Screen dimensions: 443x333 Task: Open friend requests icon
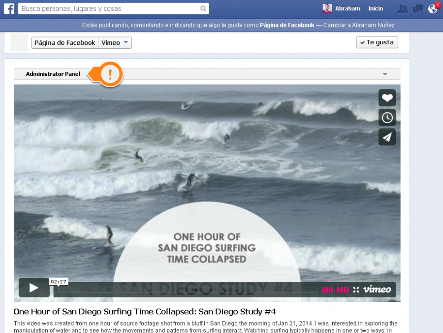tap(403, 9)
